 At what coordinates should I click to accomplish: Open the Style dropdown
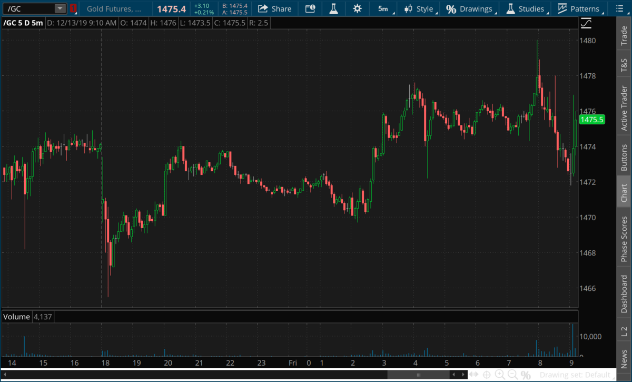(x=419, y=8)
